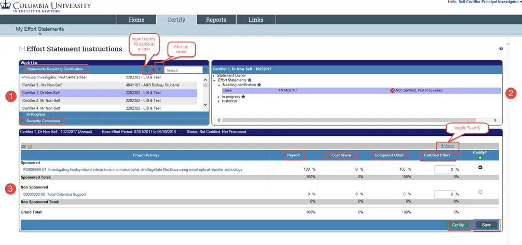Image resolution: width=522 pixels, height=245 pixels.
Task: Click the red X Not Certified status icon
Action: (x=392, y=90)
